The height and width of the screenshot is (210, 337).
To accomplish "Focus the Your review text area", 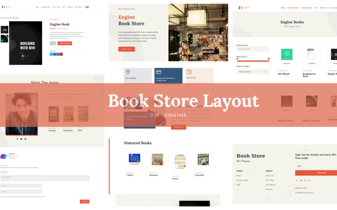I will pyautogui.click(x=45, y=178).
